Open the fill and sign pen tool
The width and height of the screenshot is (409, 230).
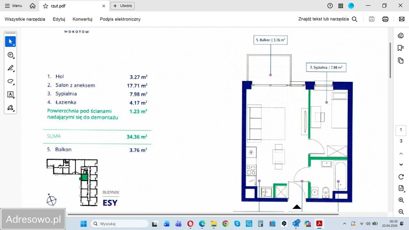[x=10, y=108]
